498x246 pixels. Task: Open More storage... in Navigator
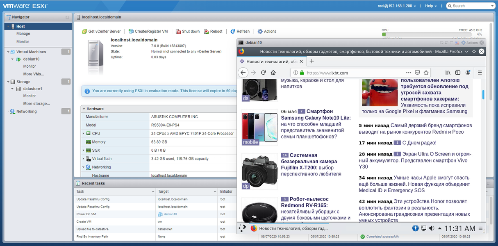click(36, 104)
